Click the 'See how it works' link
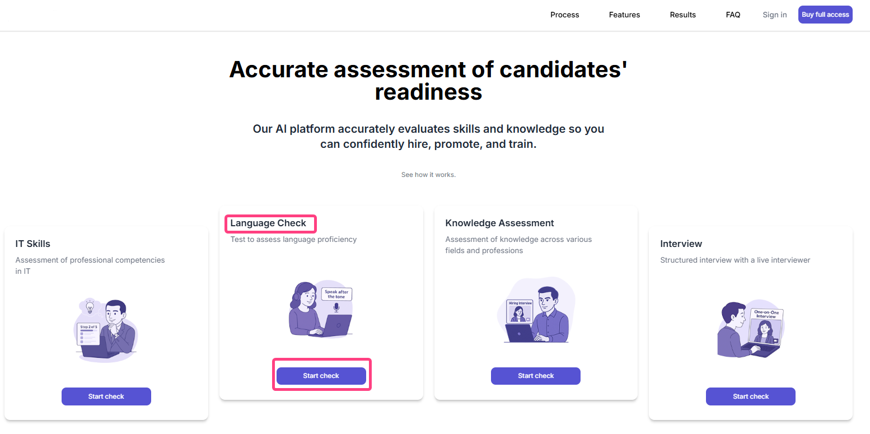 [428, 175]
